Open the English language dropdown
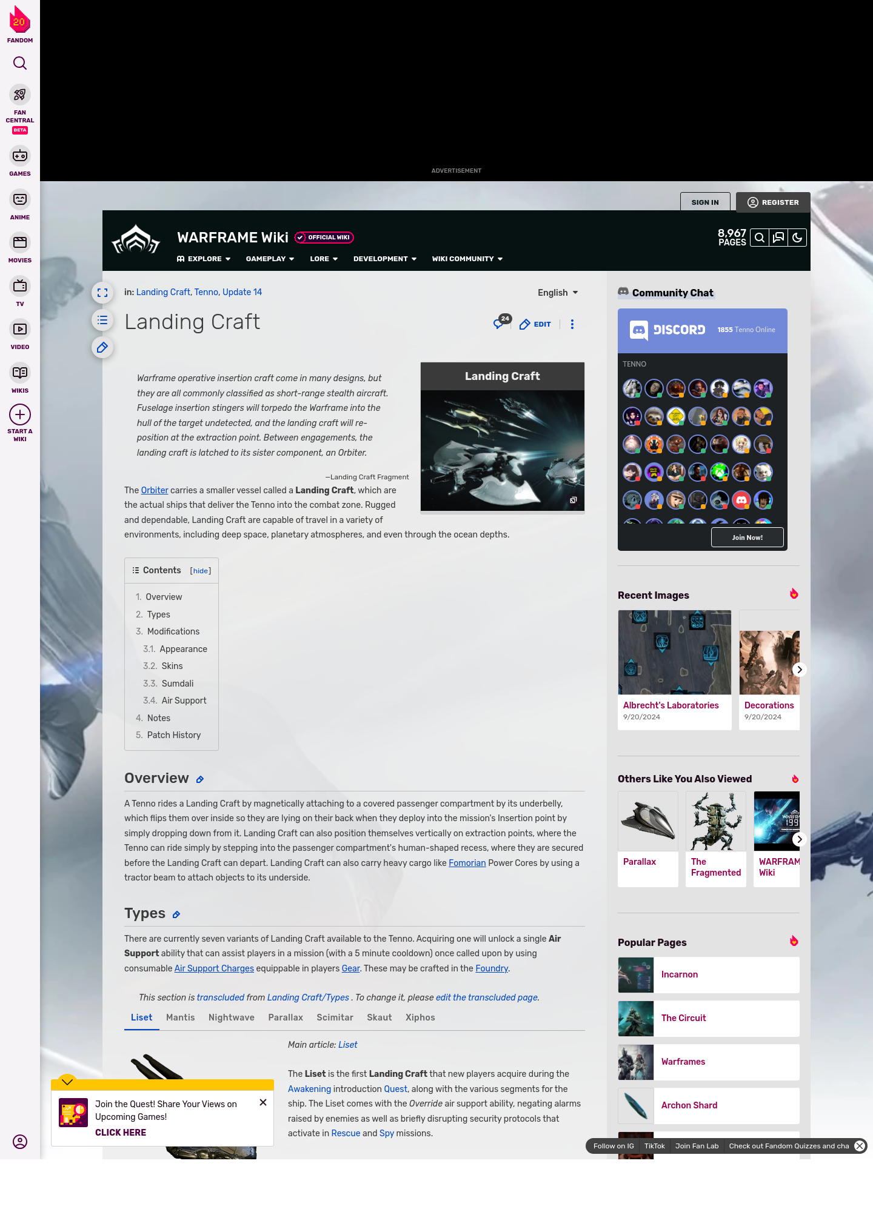 [558, 293]
